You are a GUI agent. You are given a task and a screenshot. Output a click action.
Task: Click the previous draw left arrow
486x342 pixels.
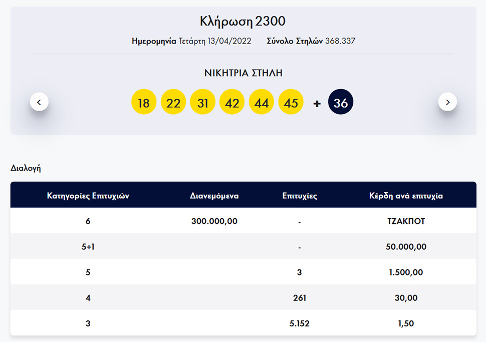pos(39,102)
